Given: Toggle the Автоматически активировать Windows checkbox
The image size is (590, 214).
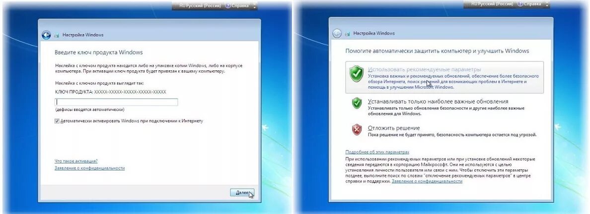Looking at the screenshot, I should point(57,121).
